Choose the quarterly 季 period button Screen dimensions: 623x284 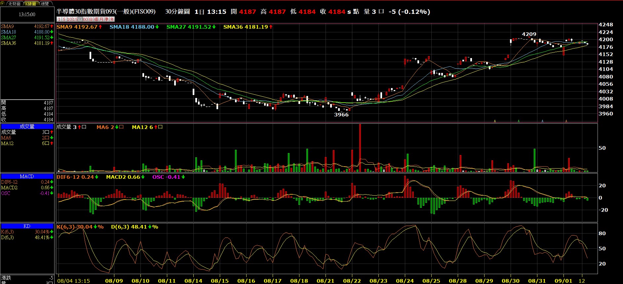tap(107, 19)
